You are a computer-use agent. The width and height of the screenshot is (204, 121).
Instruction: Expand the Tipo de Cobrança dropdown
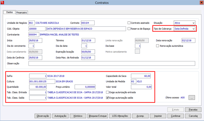[x=184, y=29]
